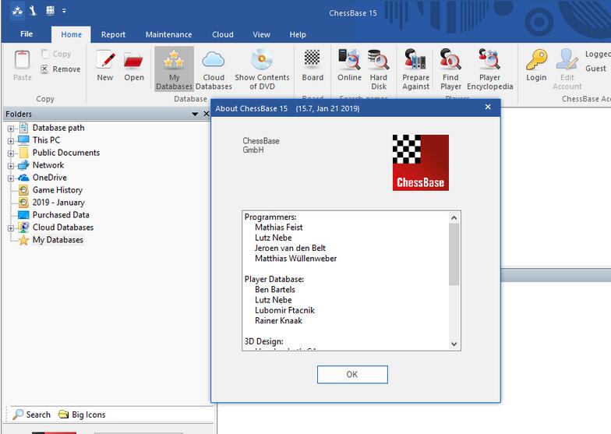Click Mathias Feist in credits list
The width and height of the screenshot is (611, 434).
click(x=279, y=228)
